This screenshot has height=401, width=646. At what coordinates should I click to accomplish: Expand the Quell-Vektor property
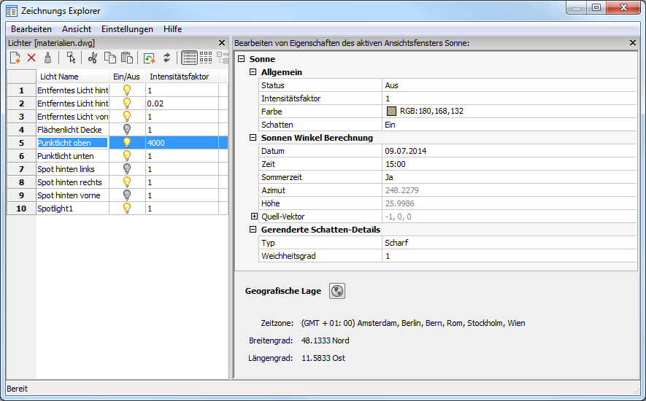[254, 217]
